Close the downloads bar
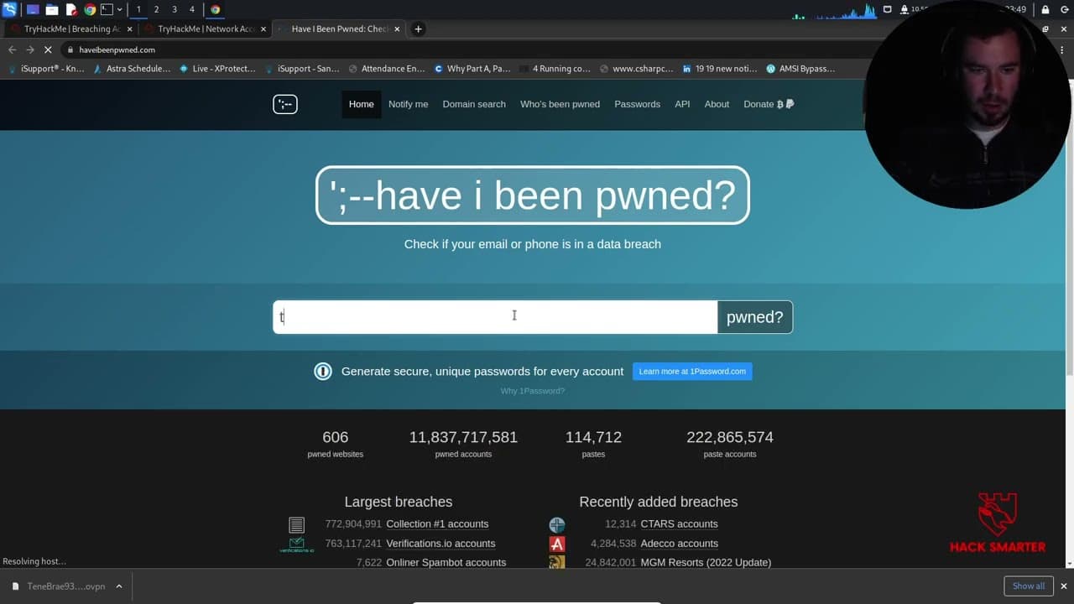This screenshot has height=604, width=1074. [x=1064, y=586]
